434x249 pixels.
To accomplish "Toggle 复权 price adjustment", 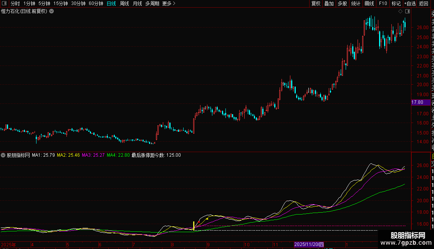I will (x=316, y=3).
